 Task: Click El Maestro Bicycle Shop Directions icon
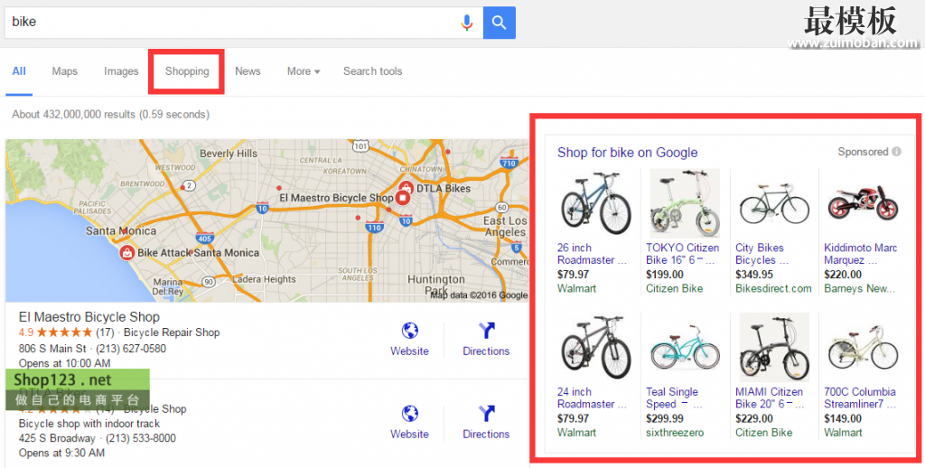(486, 331)
